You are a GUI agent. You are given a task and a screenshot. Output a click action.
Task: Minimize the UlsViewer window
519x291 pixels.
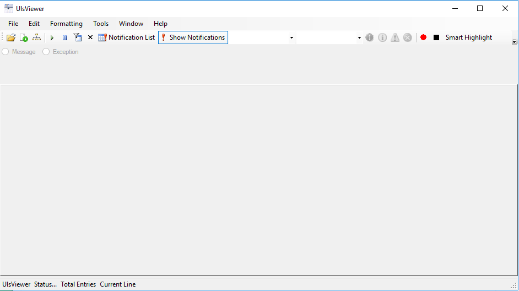tap(455, 8)
